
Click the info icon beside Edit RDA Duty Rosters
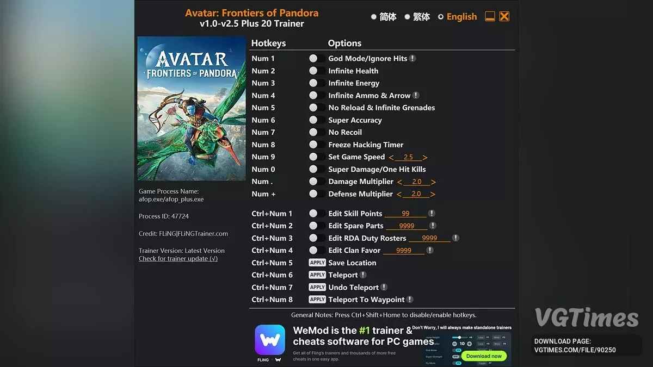[x=455, y=238]
